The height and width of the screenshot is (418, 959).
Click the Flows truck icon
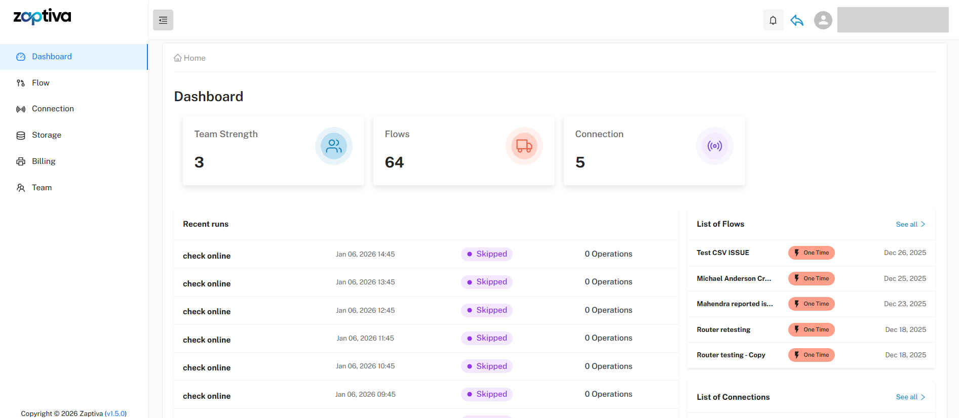pos(524,146)
